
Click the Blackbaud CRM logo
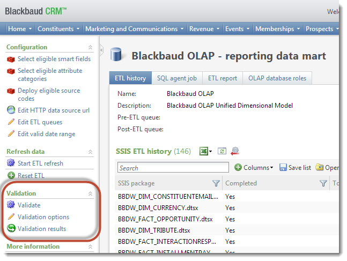pos(36,11)
